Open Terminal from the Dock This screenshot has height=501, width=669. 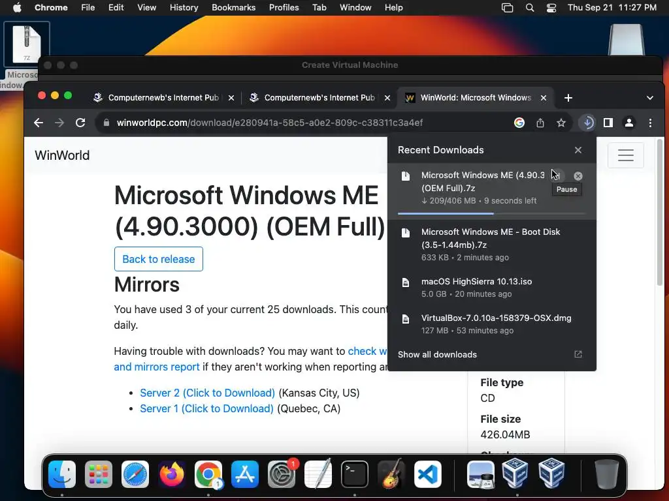point(355,474)
